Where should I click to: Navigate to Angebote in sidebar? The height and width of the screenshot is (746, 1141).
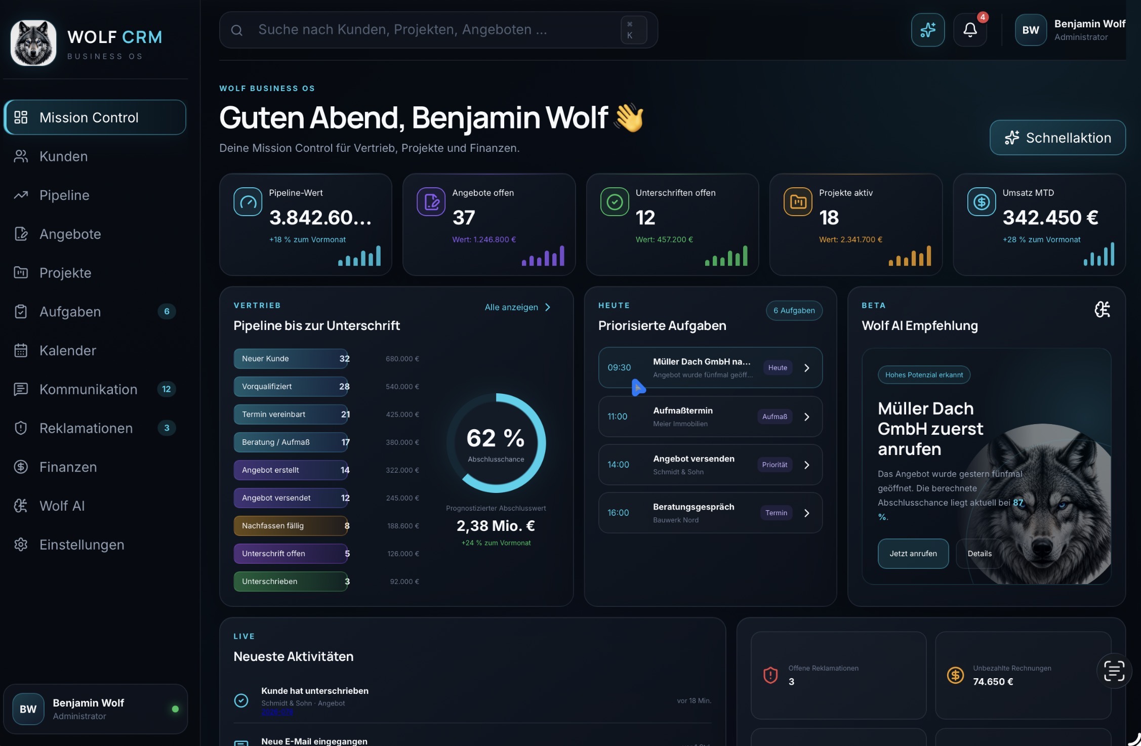95,234
